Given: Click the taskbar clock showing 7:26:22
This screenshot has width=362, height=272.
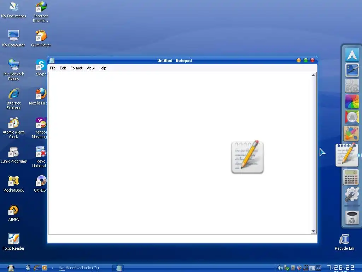Looking at the screenshot, I should coord(341,268).
